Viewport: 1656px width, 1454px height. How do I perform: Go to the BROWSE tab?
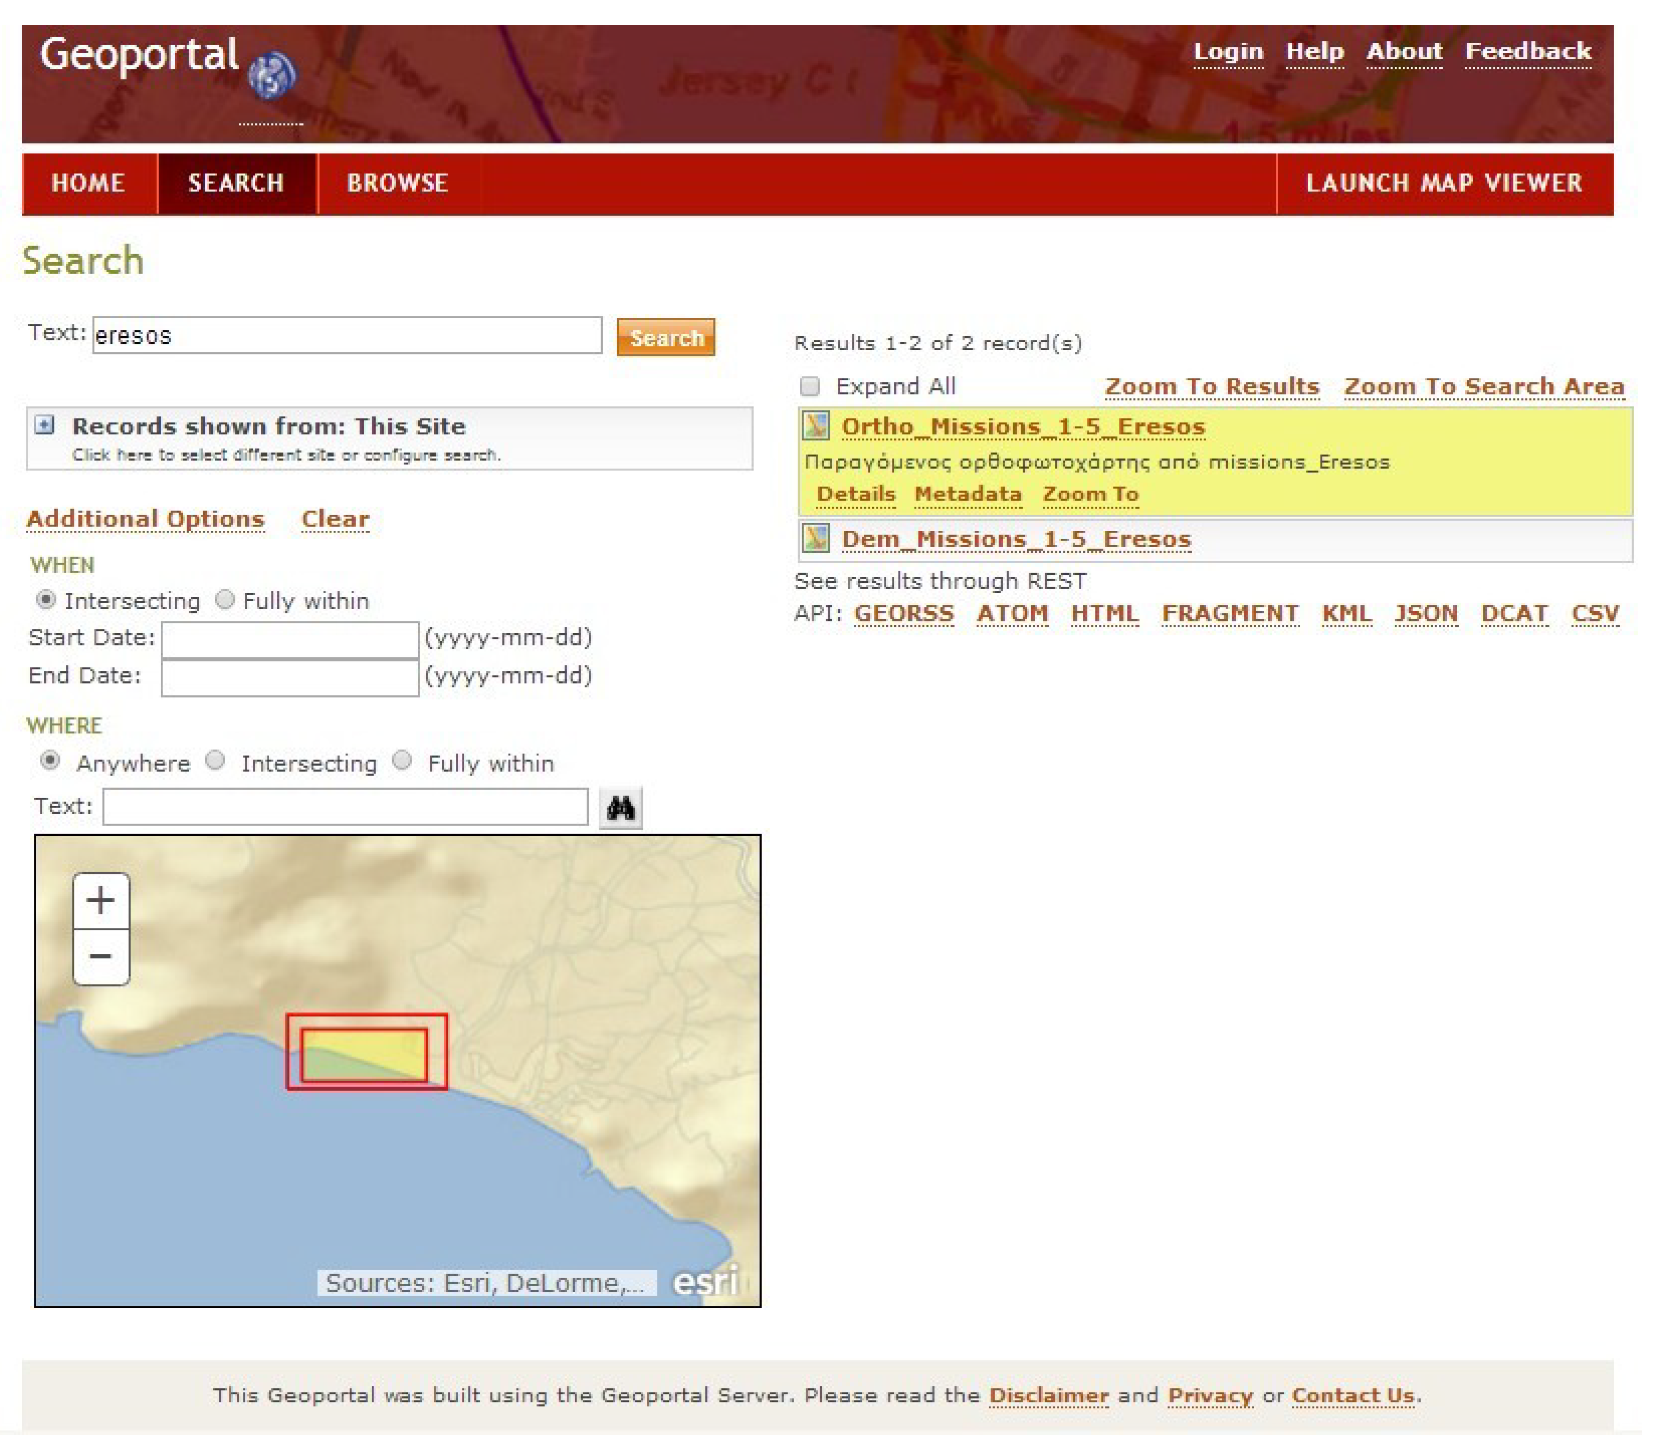coord(397,183)
